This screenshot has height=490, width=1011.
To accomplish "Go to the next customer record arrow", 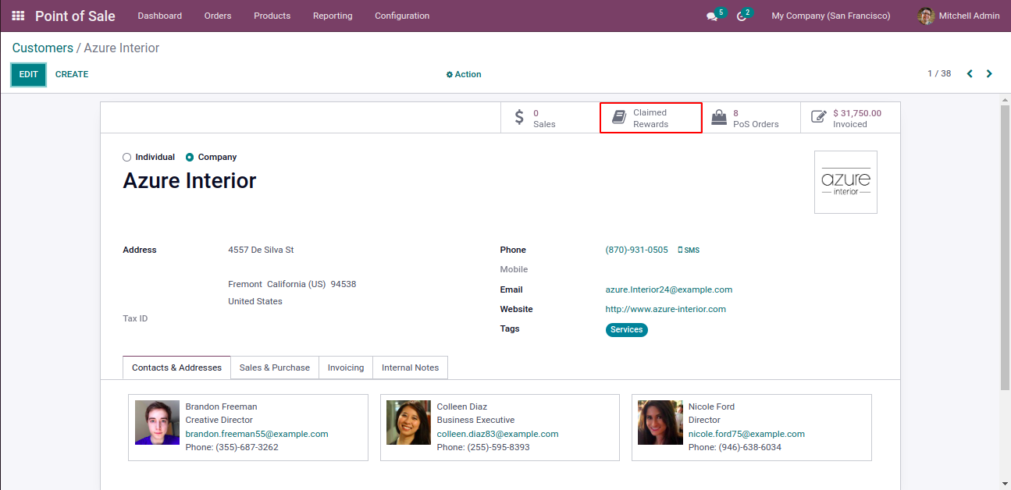I will tap(989, 74).
